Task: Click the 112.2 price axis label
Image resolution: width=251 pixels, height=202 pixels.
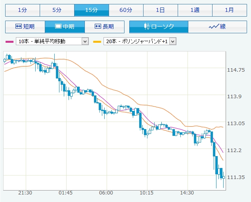Action: tap(234, 150)
